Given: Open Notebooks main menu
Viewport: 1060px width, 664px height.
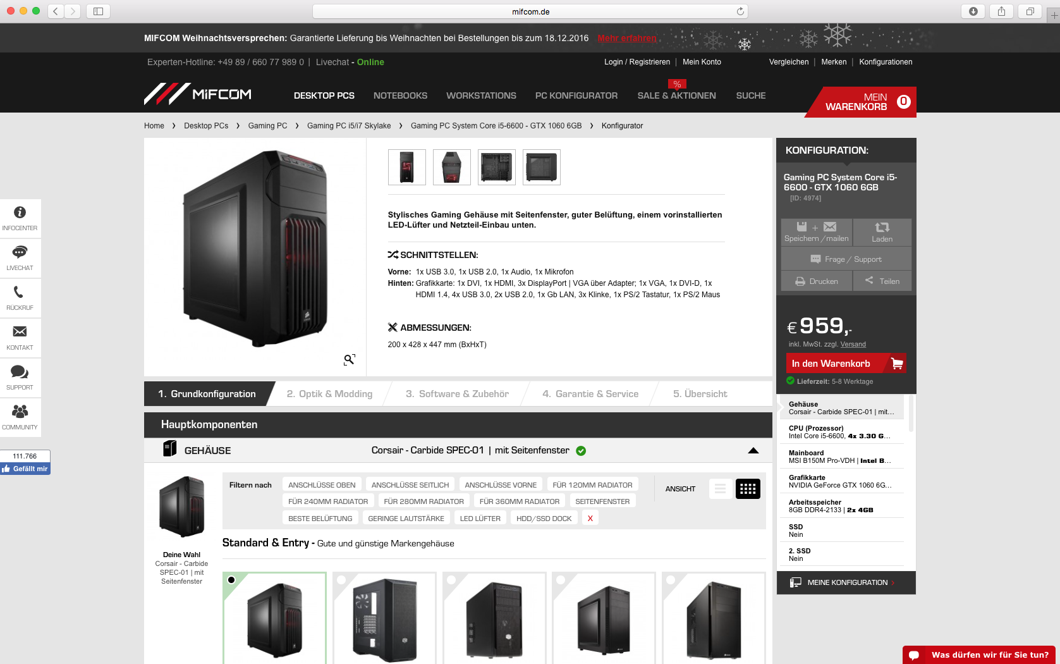Looking at the screenshot, I should coord(400,95).
